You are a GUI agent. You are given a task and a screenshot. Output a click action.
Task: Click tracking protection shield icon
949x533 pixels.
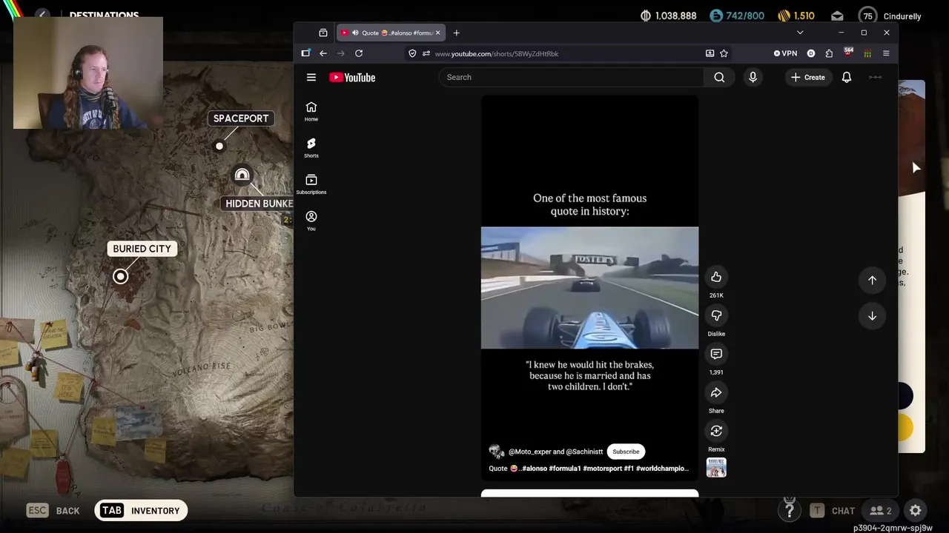(x=412, y=53)
